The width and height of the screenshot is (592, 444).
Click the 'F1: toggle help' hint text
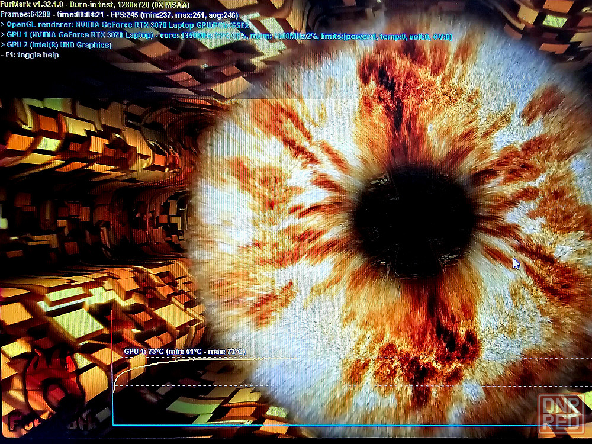pos(30,55)
